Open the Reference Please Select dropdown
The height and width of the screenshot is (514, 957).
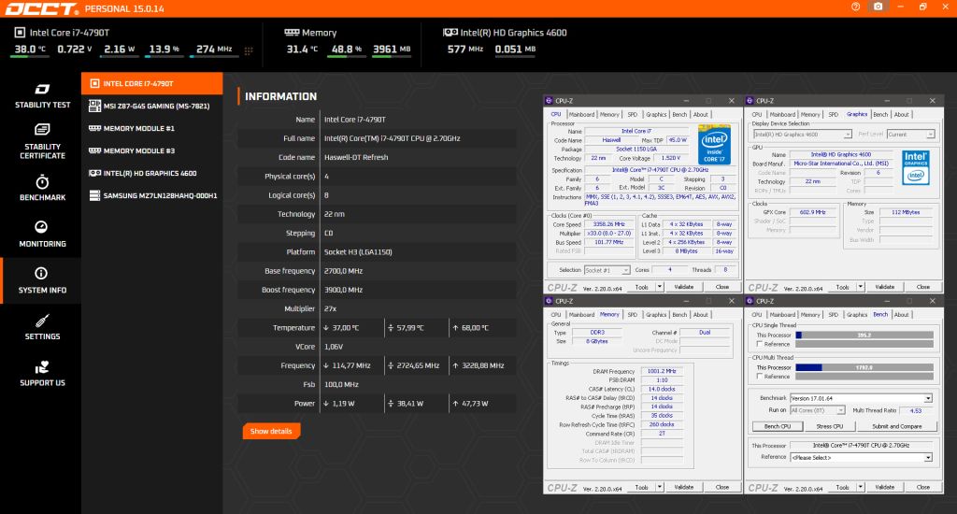coord(861,457)
